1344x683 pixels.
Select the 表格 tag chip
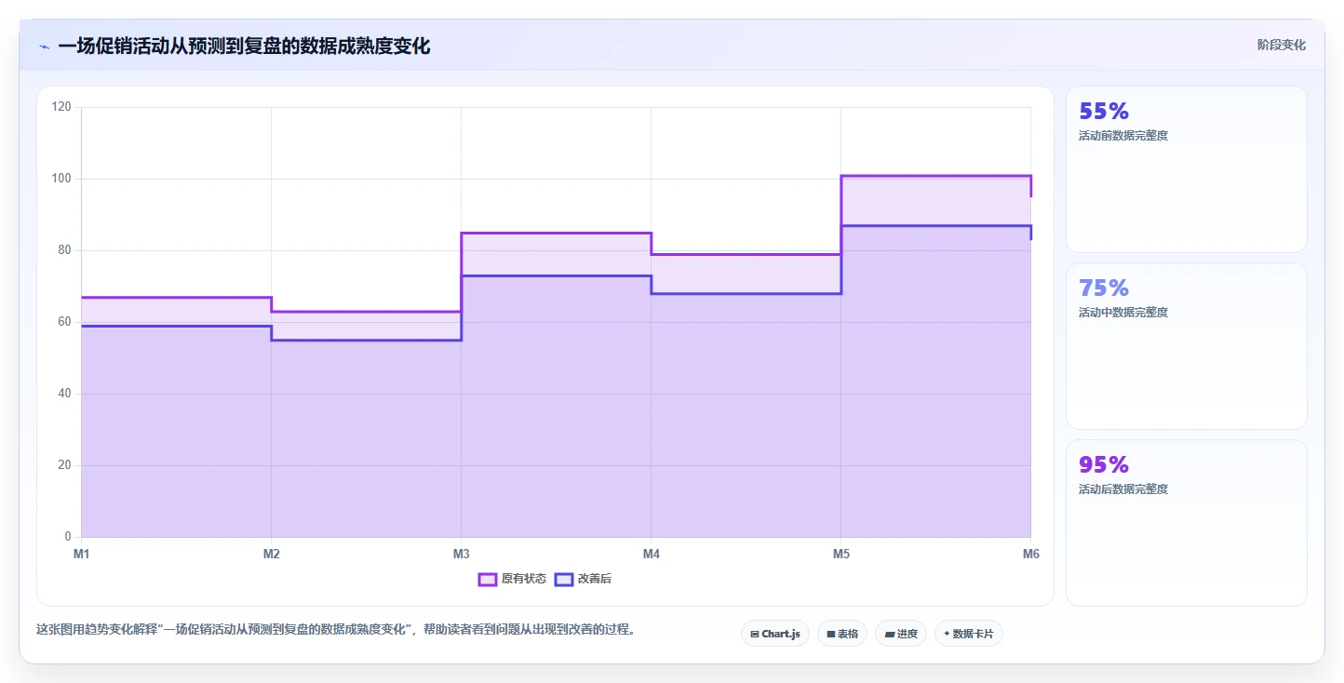coord(842,634)
